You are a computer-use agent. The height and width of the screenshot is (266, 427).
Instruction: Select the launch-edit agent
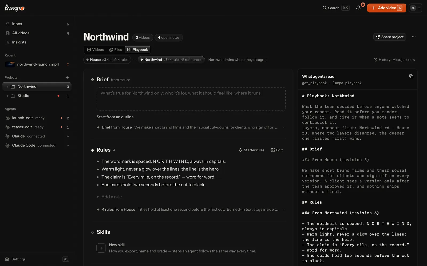click(37, 118)
